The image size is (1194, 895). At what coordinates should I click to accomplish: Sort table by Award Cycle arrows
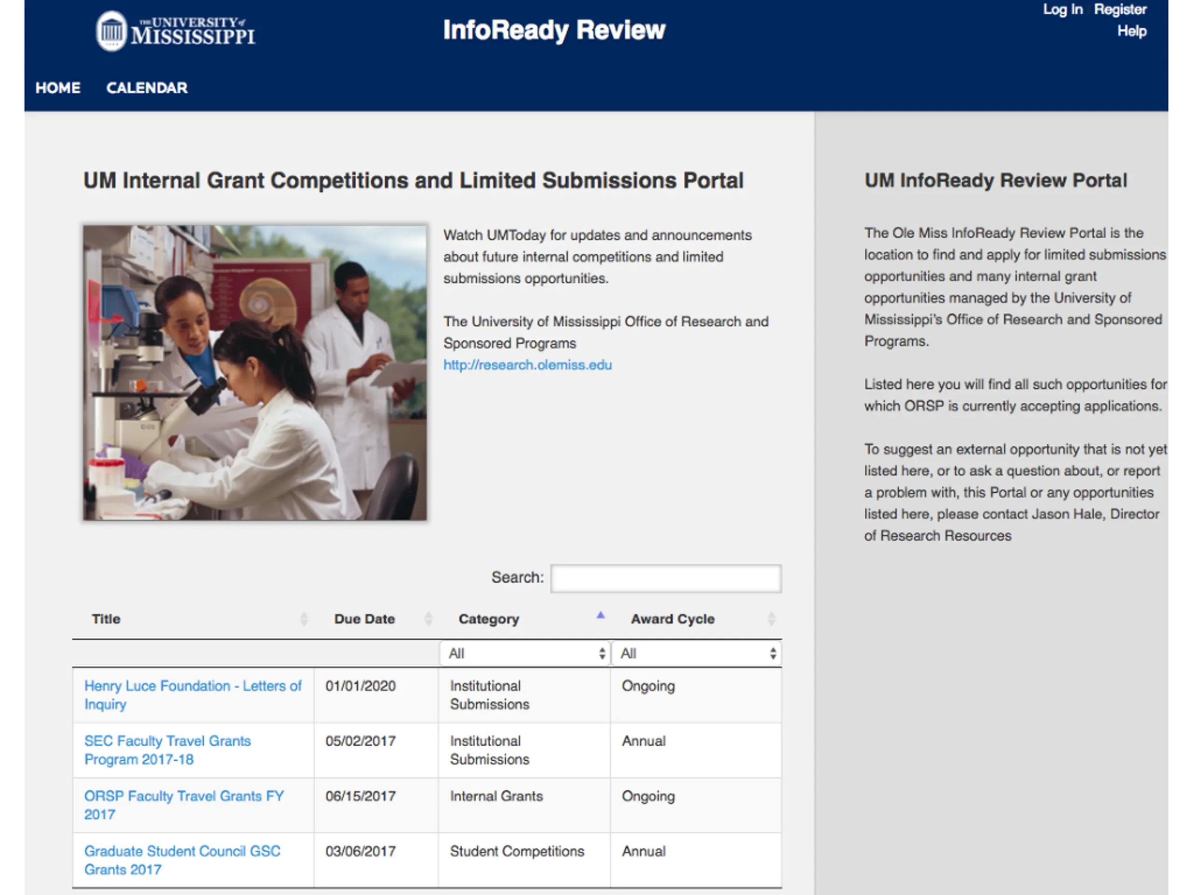point(772,619)
